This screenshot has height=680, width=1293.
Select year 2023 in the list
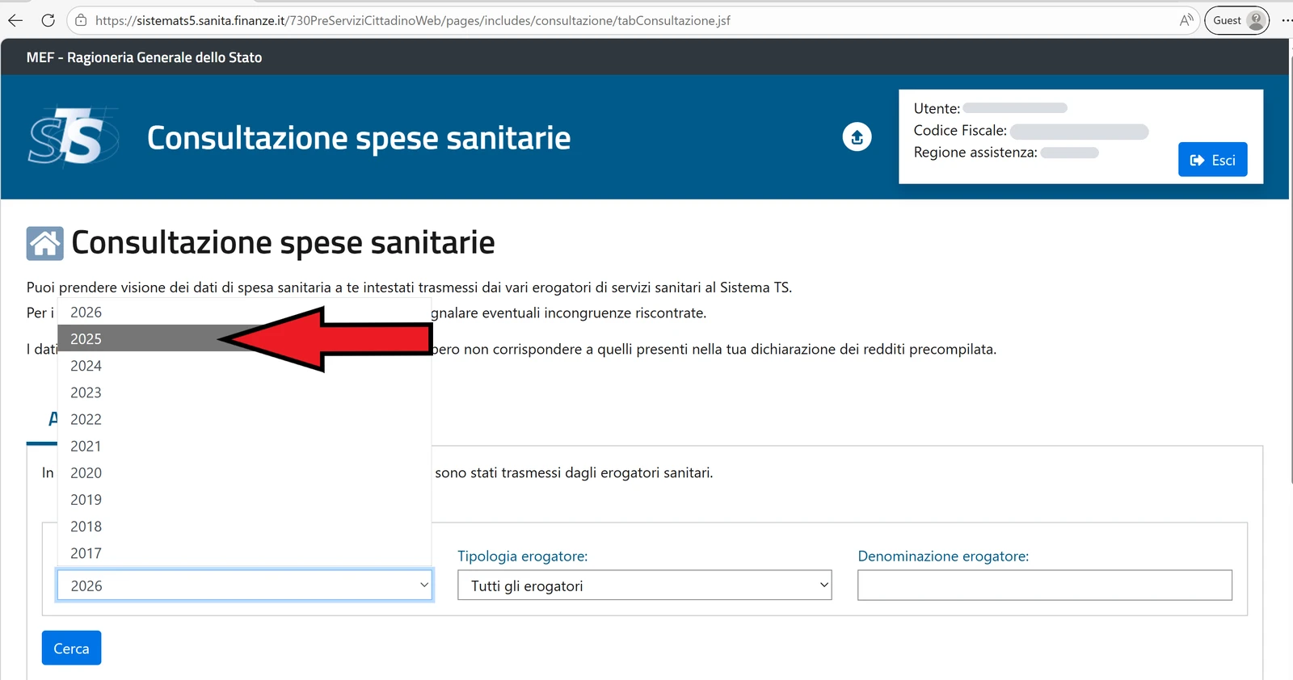point(244,392)
